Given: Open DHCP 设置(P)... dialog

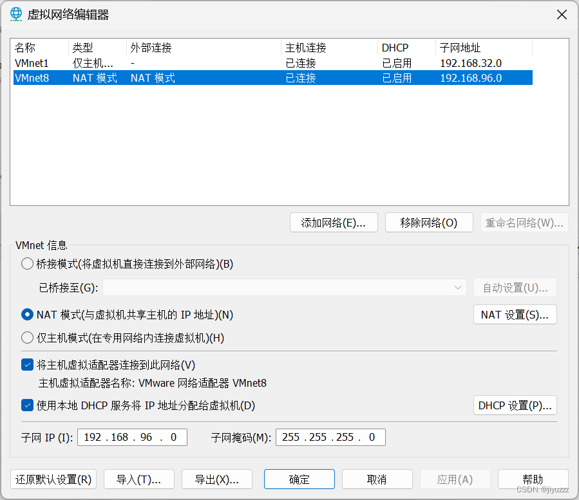Looking at the screenshot, I should coord(515,405).
